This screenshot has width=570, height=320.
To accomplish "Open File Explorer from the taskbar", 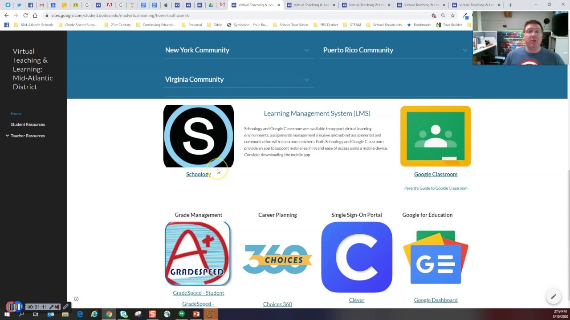I will [x=65, y=314].
